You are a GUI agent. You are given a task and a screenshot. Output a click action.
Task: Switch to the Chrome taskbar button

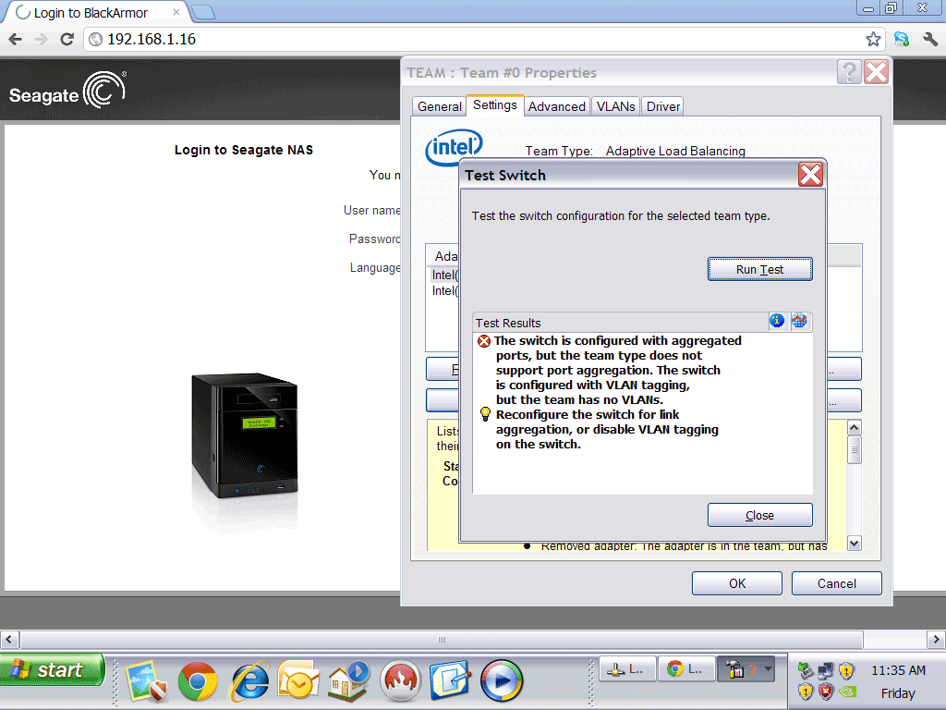[x=686, y=669]
